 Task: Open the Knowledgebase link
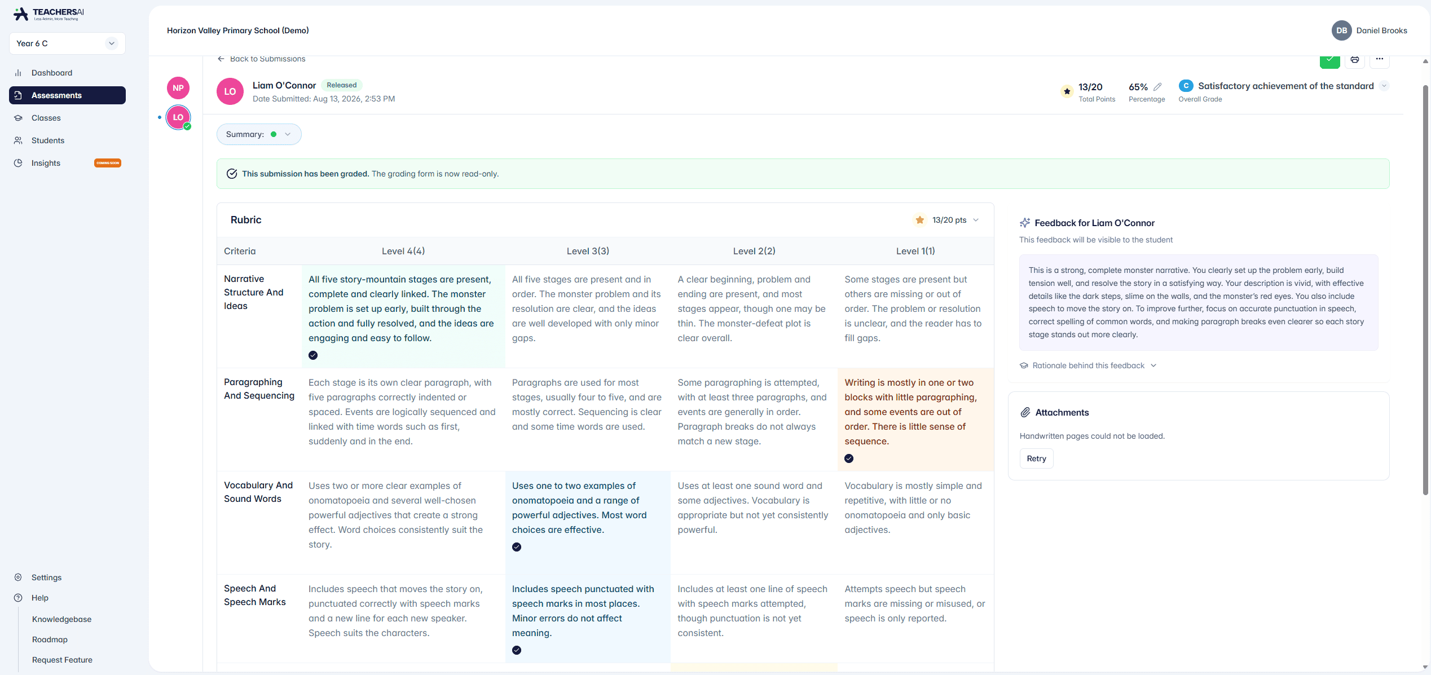(61, 619)
